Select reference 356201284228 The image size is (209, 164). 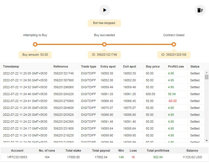click(x=64, y=94)
